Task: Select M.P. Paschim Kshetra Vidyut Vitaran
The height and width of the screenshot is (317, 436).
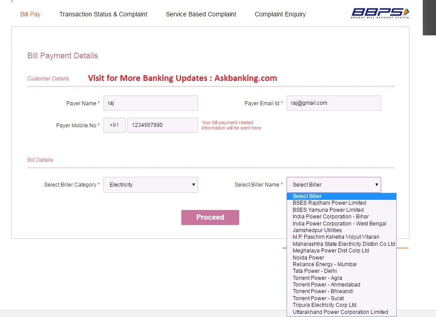Action: 341,237
